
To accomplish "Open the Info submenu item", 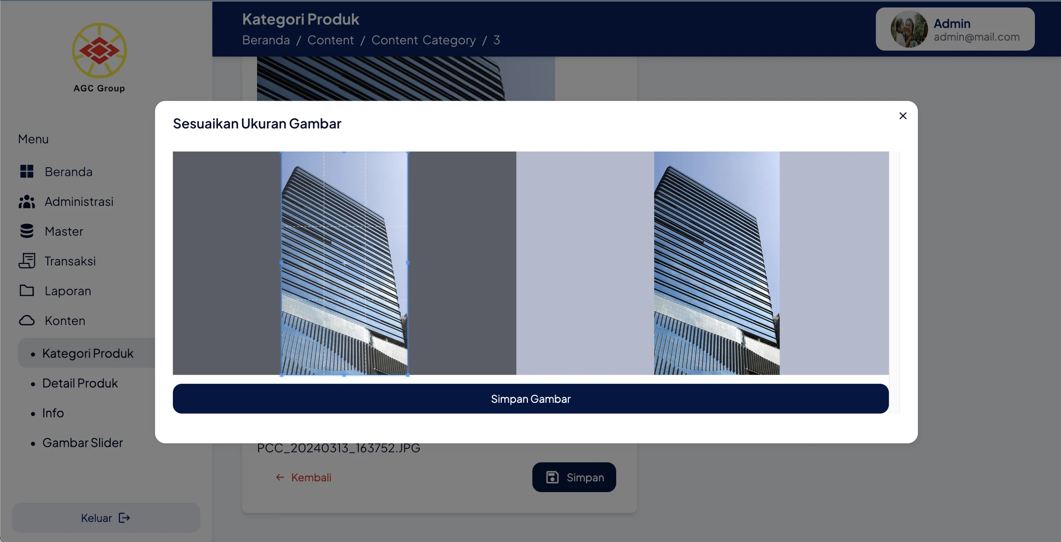I will [x=53, y=413].
